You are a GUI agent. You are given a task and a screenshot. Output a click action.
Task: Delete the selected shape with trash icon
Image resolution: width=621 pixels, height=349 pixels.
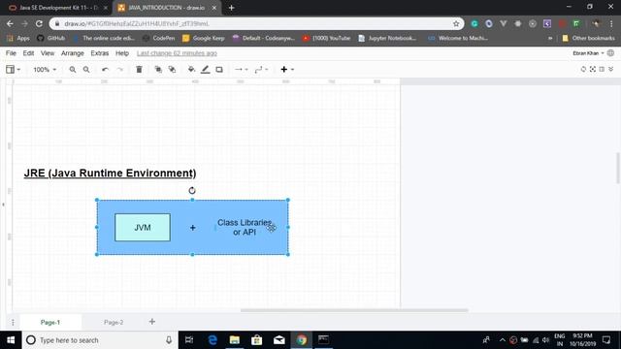[139, 70]
